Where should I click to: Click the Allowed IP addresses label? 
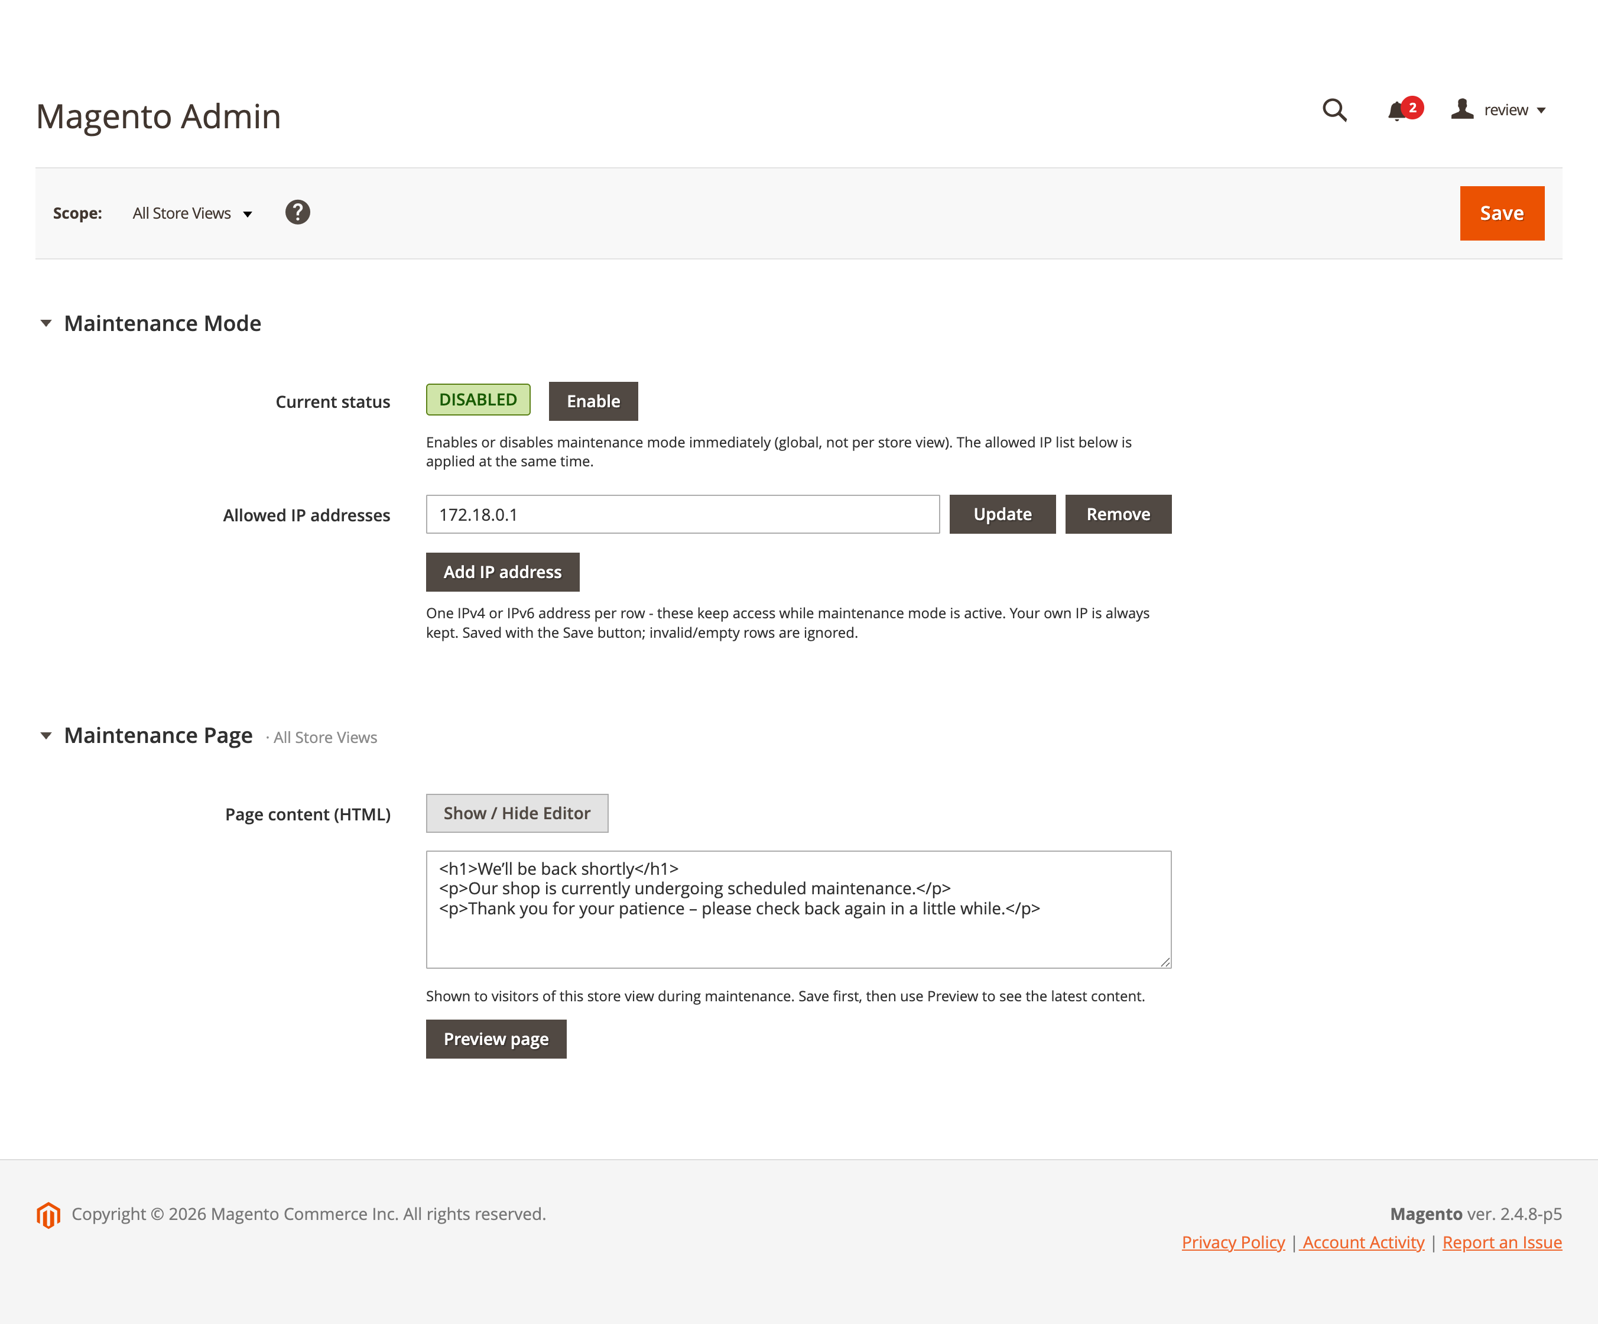[306, 515]
